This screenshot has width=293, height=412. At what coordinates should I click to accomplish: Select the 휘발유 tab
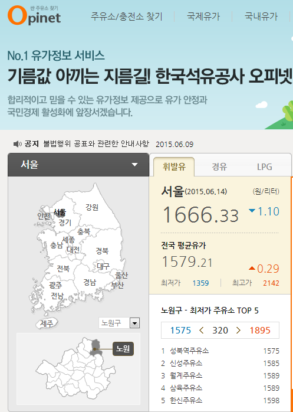coord(174,166)
